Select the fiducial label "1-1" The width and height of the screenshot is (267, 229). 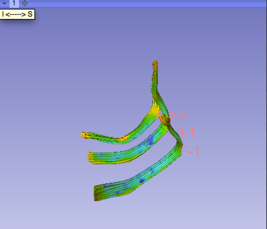[186, 133]
